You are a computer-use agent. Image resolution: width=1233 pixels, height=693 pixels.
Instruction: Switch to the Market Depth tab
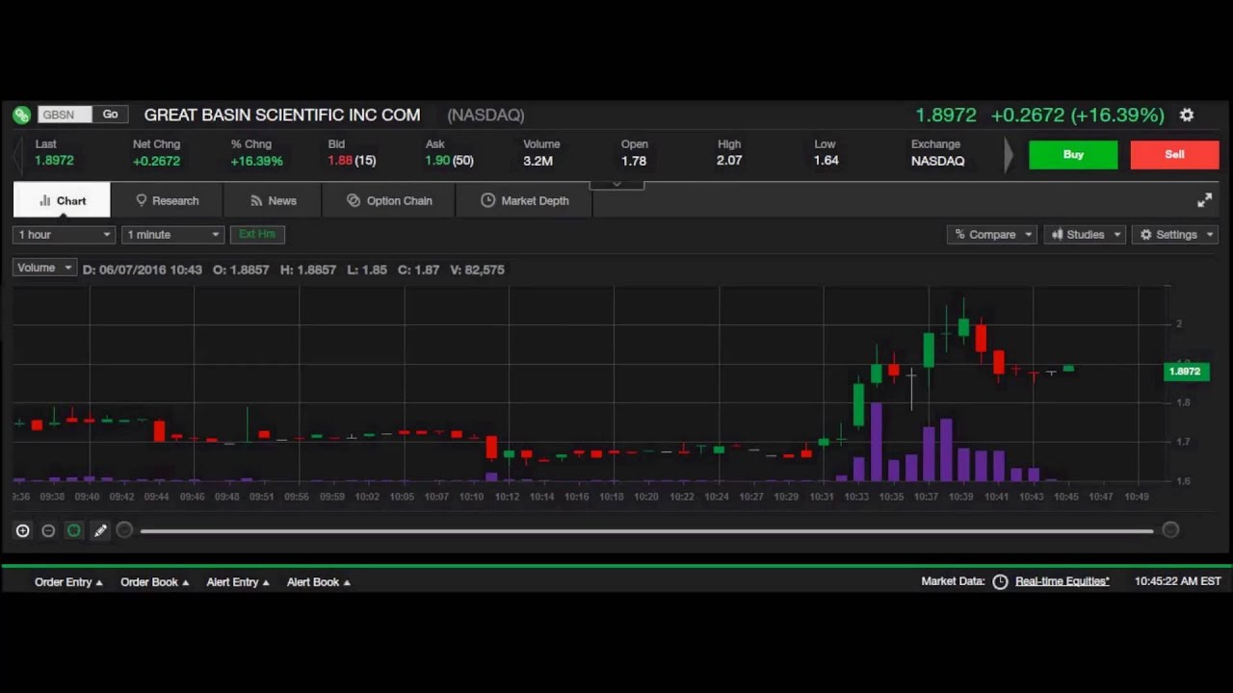(525, 200)
